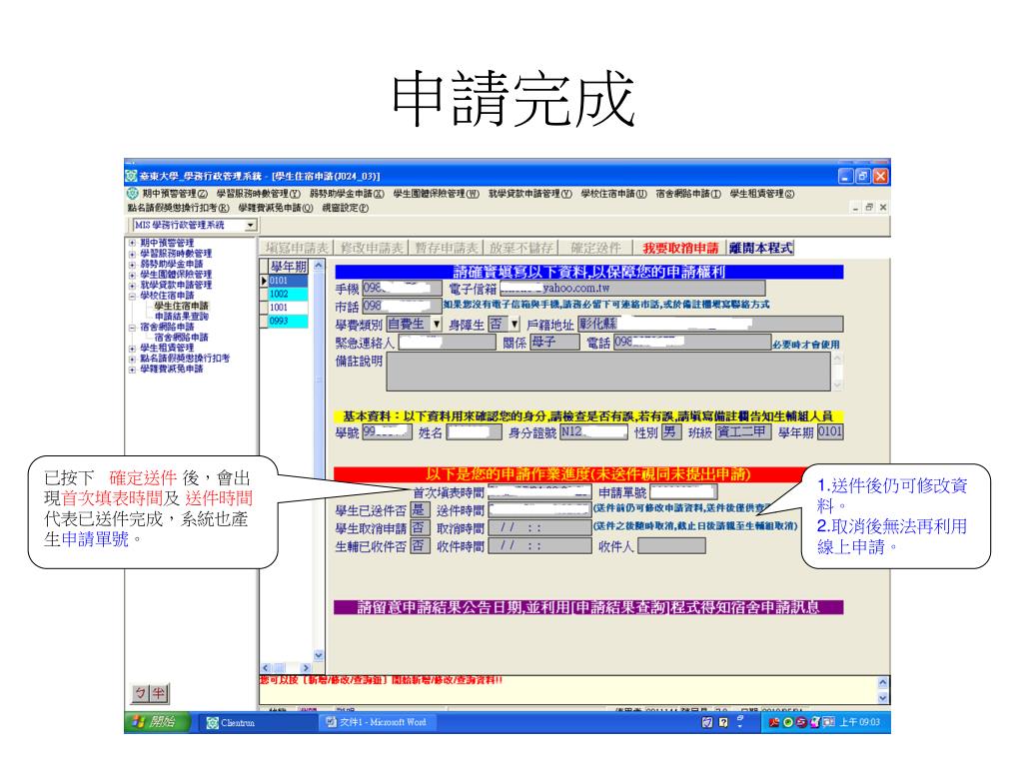Click the 手機 phone number field
This screenshot has height=767, width=1023.
point(402,288)
